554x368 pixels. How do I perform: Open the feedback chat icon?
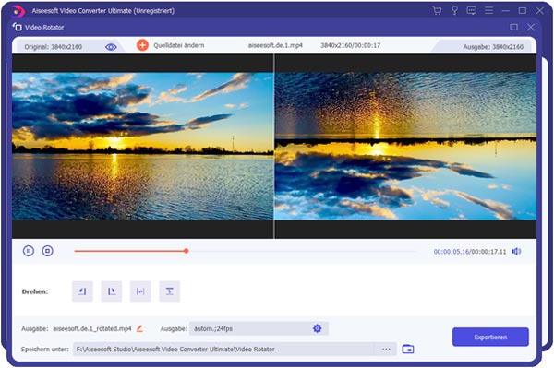tap(471, 10)
